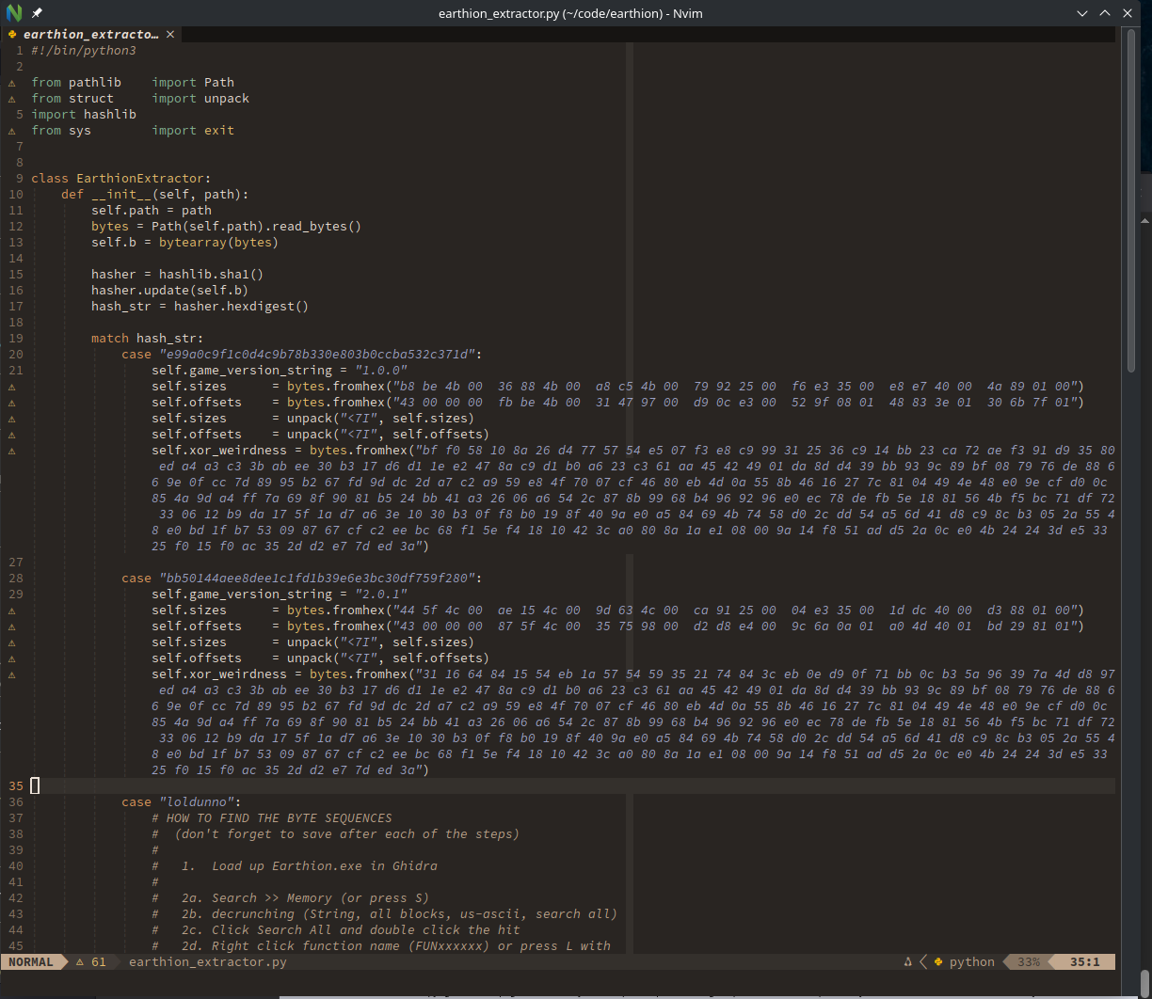Screen dimensions: 1152x999
Task: Click the 33% scroll percentage indicator
Action: (1028, 962)
